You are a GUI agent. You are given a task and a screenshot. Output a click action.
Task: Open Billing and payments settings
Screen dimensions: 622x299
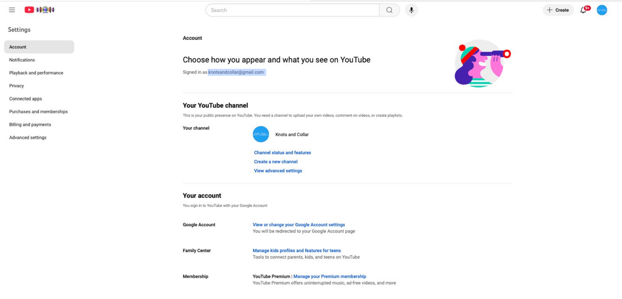pos(30,125)
